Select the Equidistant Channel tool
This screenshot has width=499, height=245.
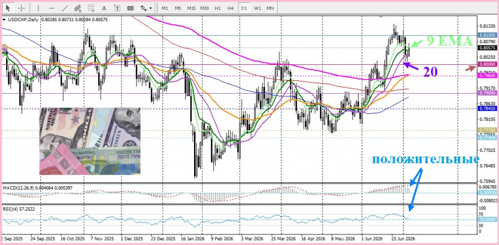(78, 8)
